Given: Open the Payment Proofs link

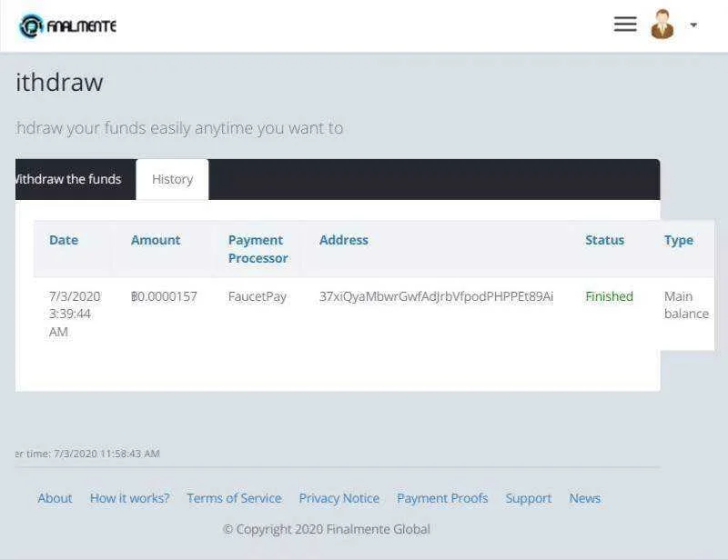Looking at the screenshot, I should click(442, 498).
